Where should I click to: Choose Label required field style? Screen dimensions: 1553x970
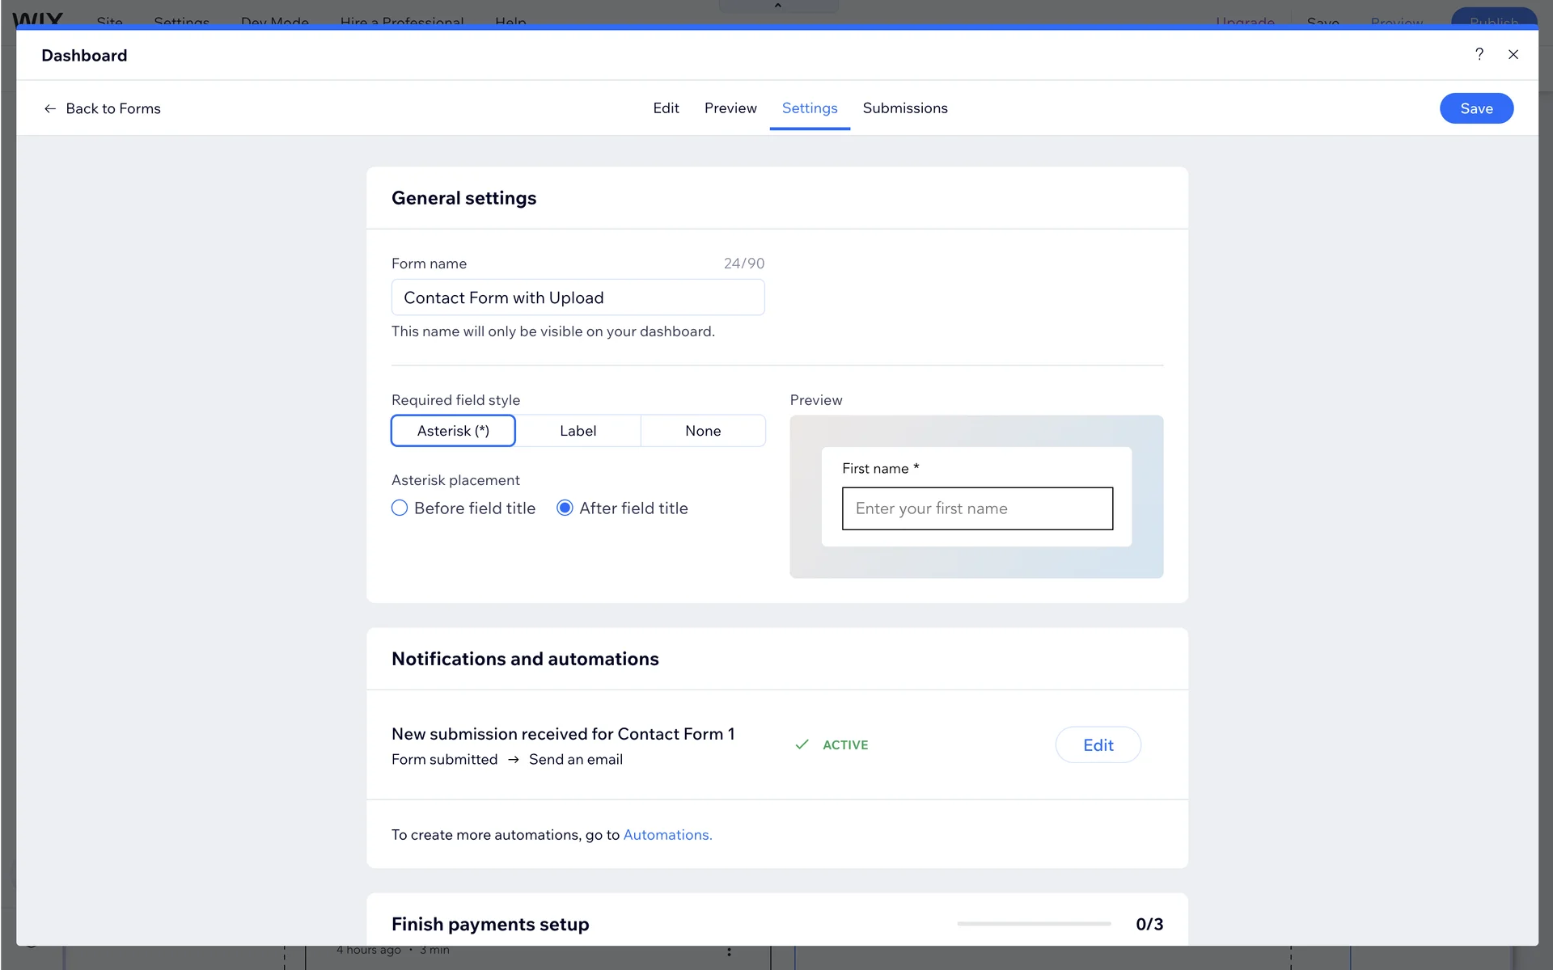pyautogui.click(x=578, y=431)
